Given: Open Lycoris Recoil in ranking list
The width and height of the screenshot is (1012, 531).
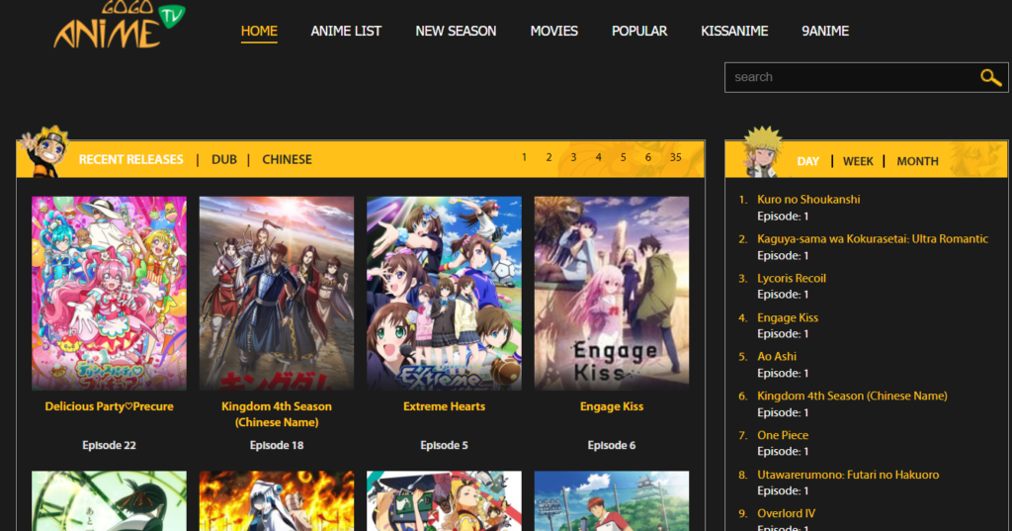Looking at the screenshot, I should (x=792, y=279).
